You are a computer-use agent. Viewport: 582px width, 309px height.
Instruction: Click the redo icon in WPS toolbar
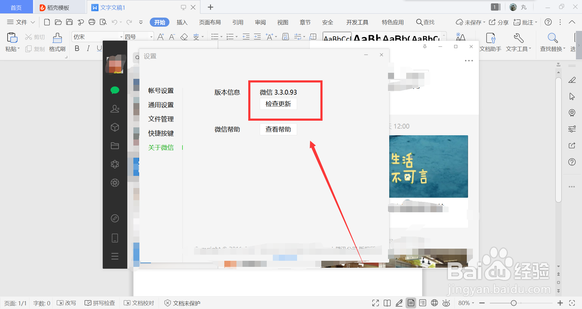point(129,22)
